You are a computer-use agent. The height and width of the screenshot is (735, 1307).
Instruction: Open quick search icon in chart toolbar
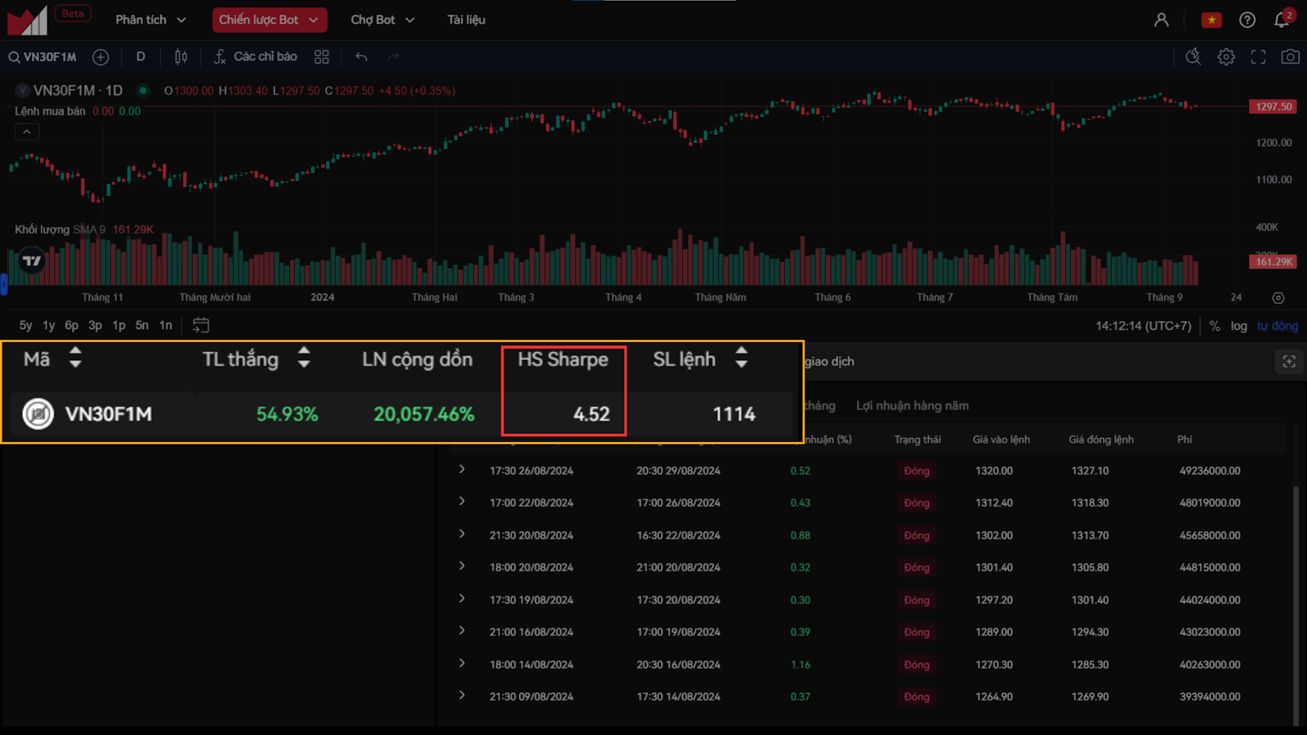(x=1193, y=57)
